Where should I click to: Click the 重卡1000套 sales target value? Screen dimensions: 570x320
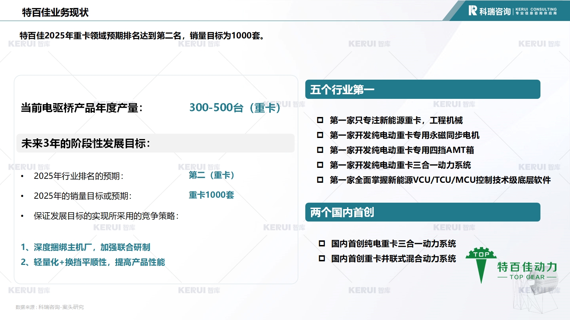211,195
